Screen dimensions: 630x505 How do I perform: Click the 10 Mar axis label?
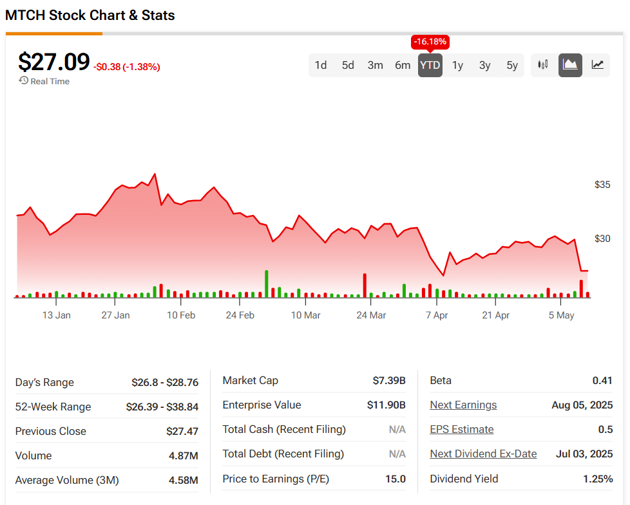pos(306,315)
